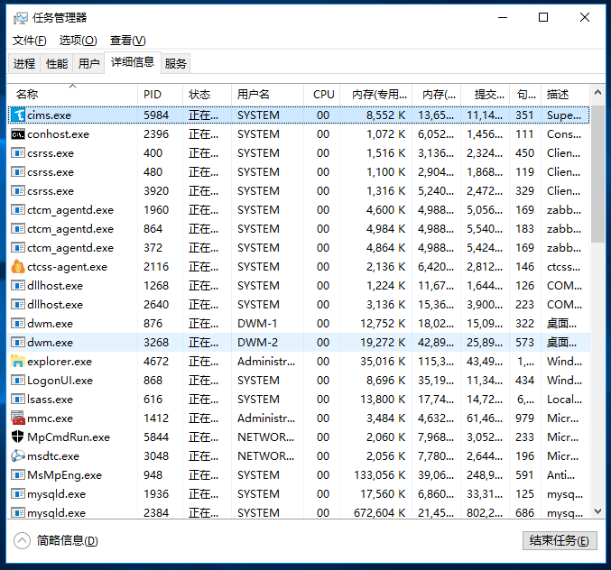Click memory value 35,016 K
The image size is (611, 570).
pos(383,362)
